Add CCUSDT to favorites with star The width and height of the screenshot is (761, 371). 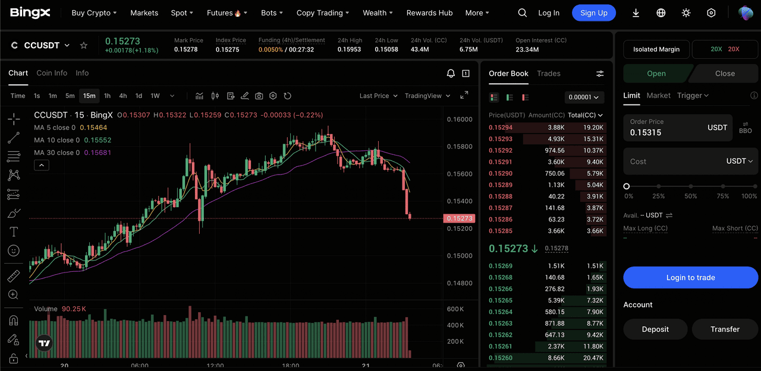[84, 46]
